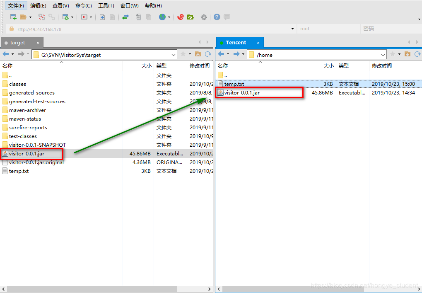
Task: Open the 工具(T) menu
Action: point(106,6)
